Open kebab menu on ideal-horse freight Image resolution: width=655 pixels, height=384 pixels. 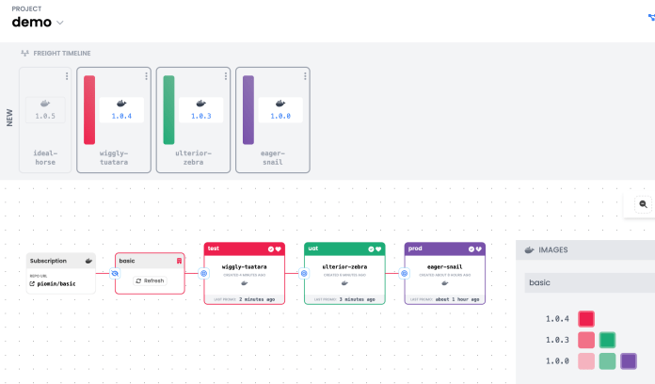click(67, 76)
